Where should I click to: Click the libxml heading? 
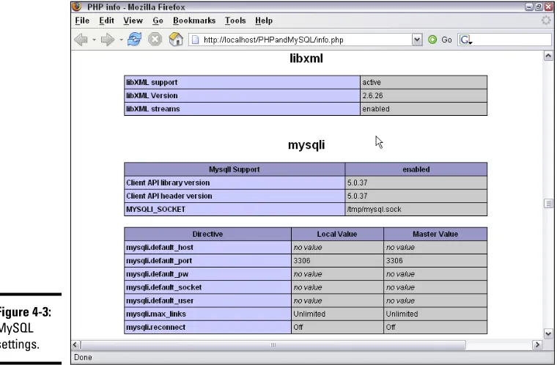coord(306,59)
